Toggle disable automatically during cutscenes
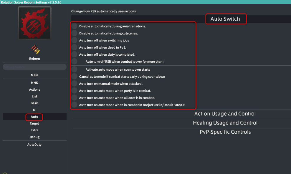Viewport: 291px width, 174px height. (x=74, y=33)
